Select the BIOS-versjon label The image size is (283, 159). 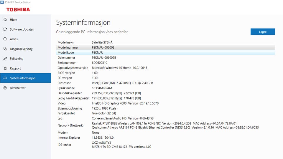tap(66, 73)
